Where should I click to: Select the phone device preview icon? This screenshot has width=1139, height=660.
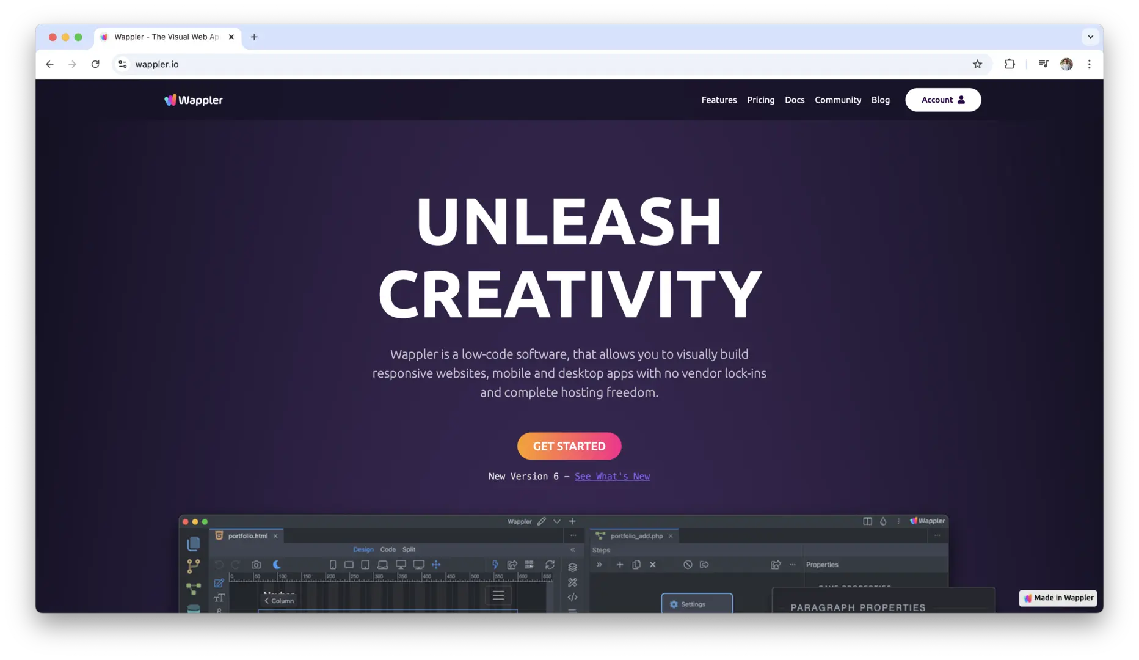tap(333, 565)
